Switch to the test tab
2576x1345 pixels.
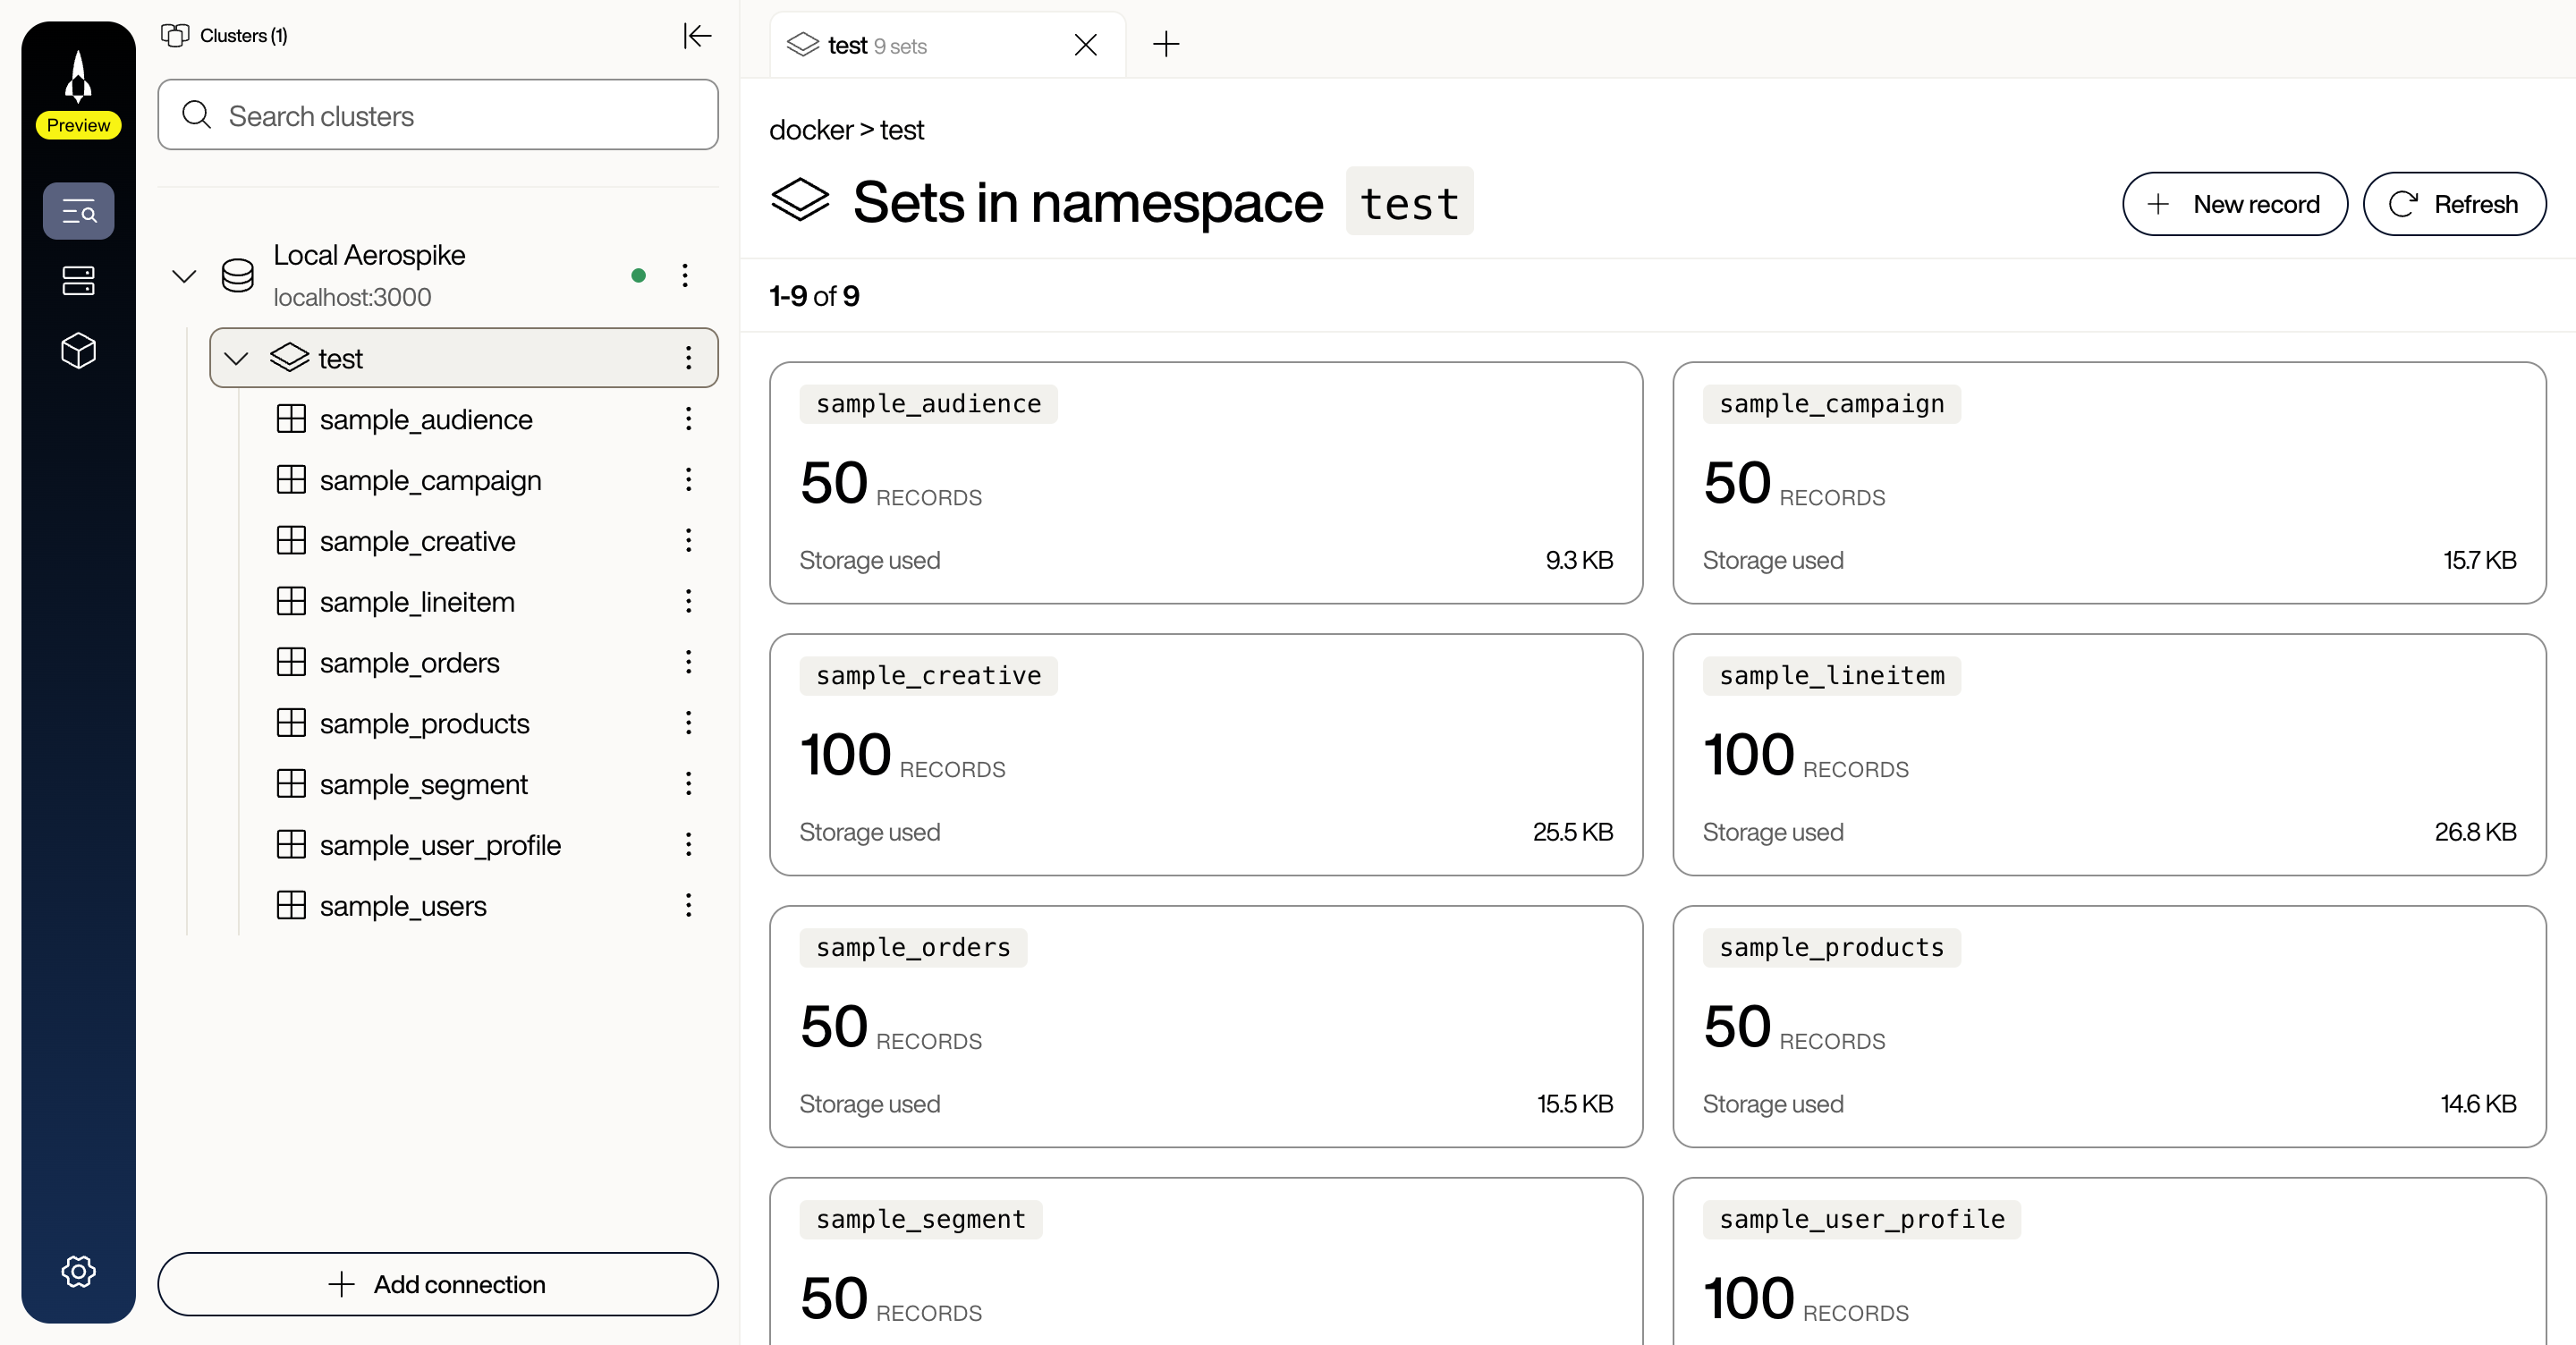pyautogui.click(x=878, y=45)
